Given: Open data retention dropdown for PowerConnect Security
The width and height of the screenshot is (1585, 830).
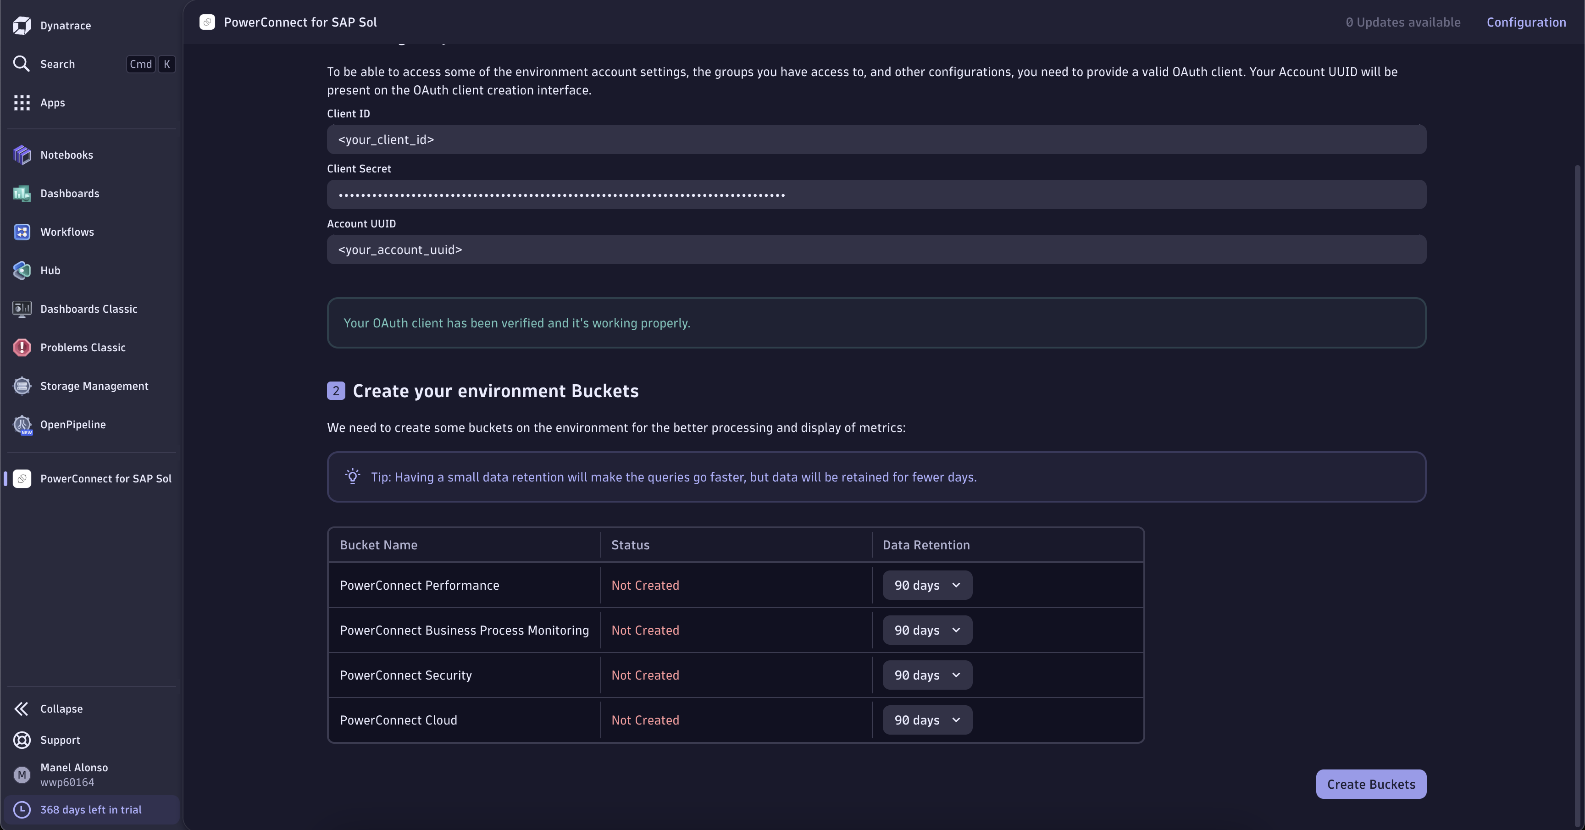Looking at the screenshot, I should pos(927,675).
